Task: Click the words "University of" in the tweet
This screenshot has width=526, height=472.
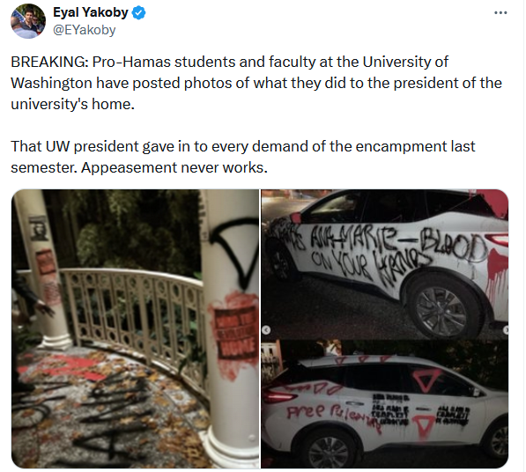Action: [405, 62]
